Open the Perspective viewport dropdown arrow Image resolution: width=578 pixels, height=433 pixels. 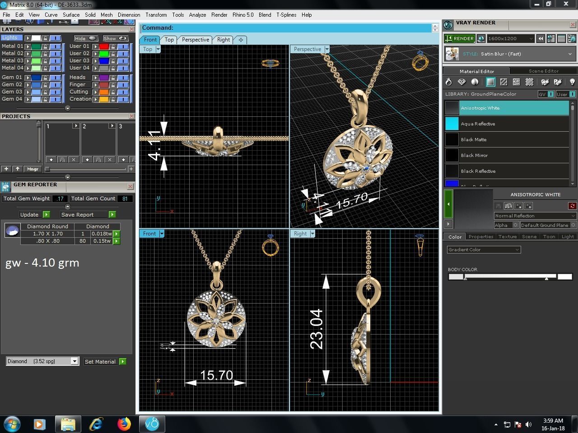(326, 49)
